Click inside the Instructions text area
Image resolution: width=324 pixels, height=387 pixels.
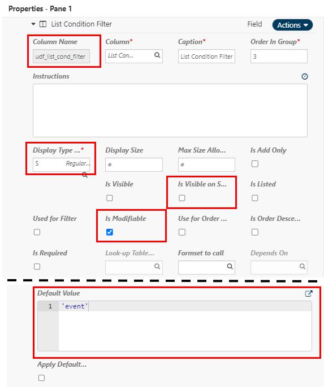(x=170, y=110)
